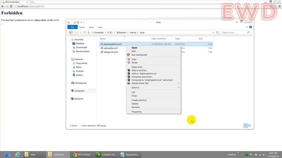Select the webgrind.conf file
This screenshot has width=282, height=158.
pos(111,52)
